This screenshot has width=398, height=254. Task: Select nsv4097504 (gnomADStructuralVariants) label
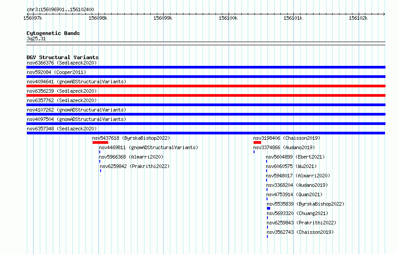(x=76, y=119)
